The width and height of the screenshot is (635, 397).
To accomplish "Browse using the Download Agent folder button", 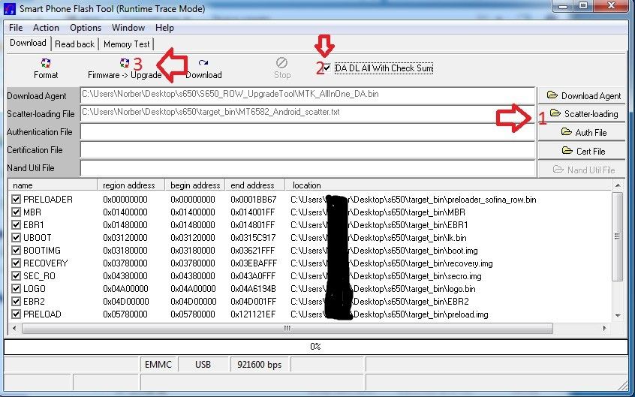I will click(x=582, y=95).
